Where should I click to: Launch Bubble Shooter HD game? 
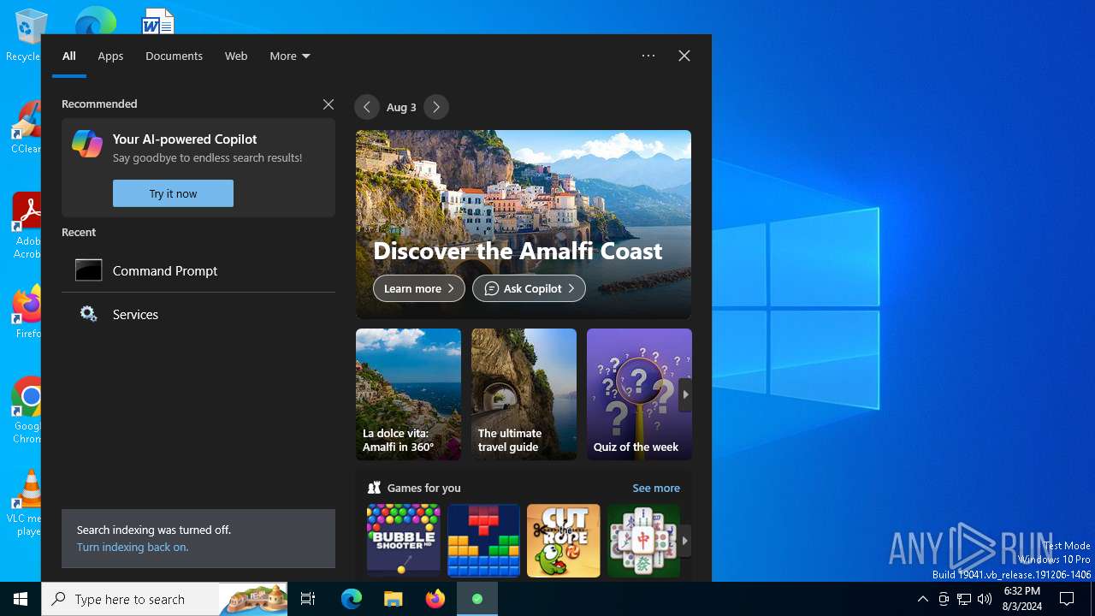point(404,541)
